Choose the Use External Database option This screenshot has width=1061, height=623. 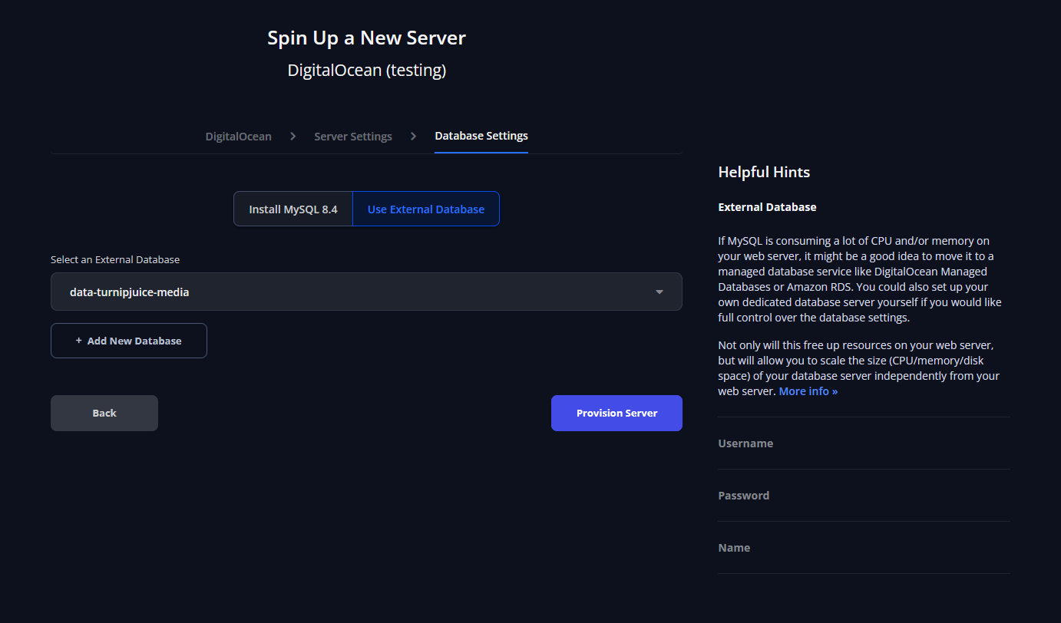coord(425,209)
